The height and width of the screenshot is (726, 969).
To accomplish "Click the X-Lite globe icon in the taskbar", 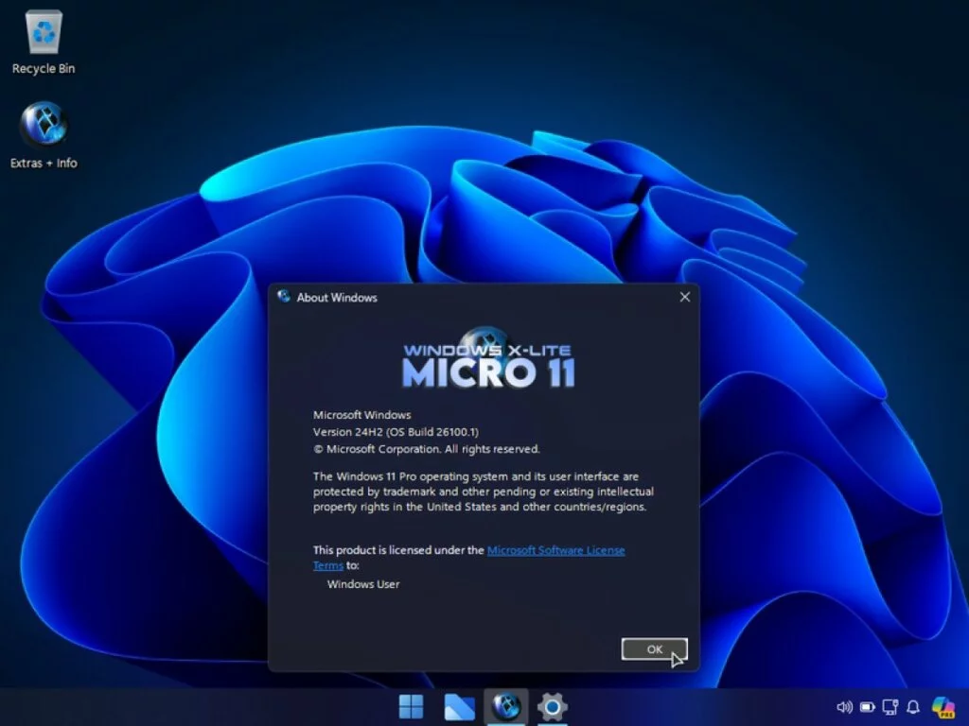I will click(x=506, y=706).
